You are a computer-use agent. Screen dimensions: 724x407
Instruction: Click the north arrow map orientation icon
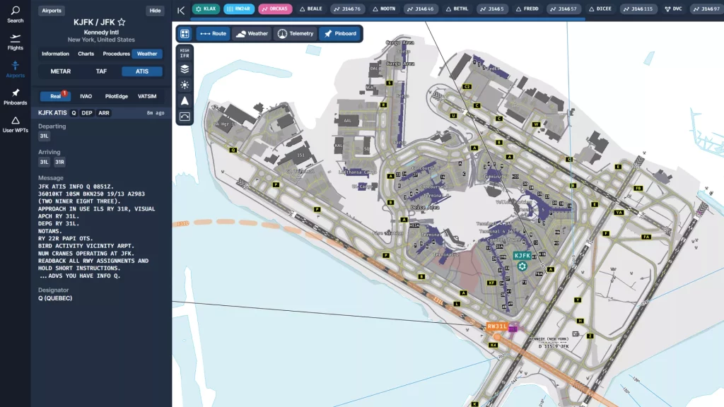185,100
